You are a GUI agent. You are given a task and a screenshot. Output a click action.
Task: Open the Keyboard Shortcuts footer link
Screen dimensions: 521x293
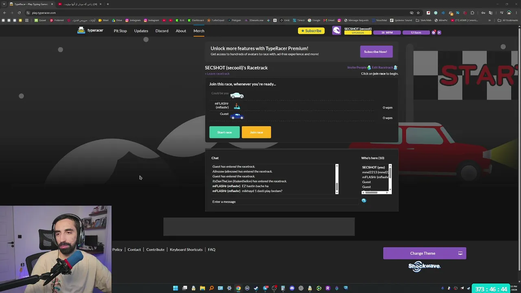coord(186,249)
